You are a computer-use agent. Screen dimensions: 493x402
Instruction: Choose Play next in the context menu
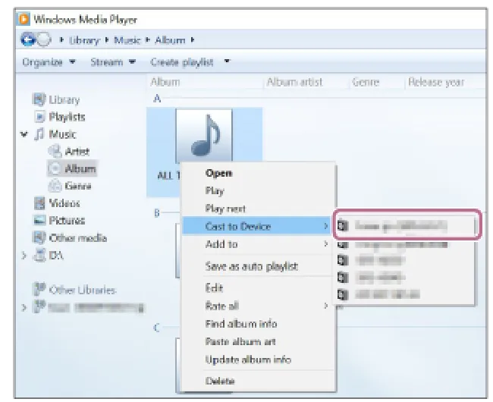click(256, 209)
